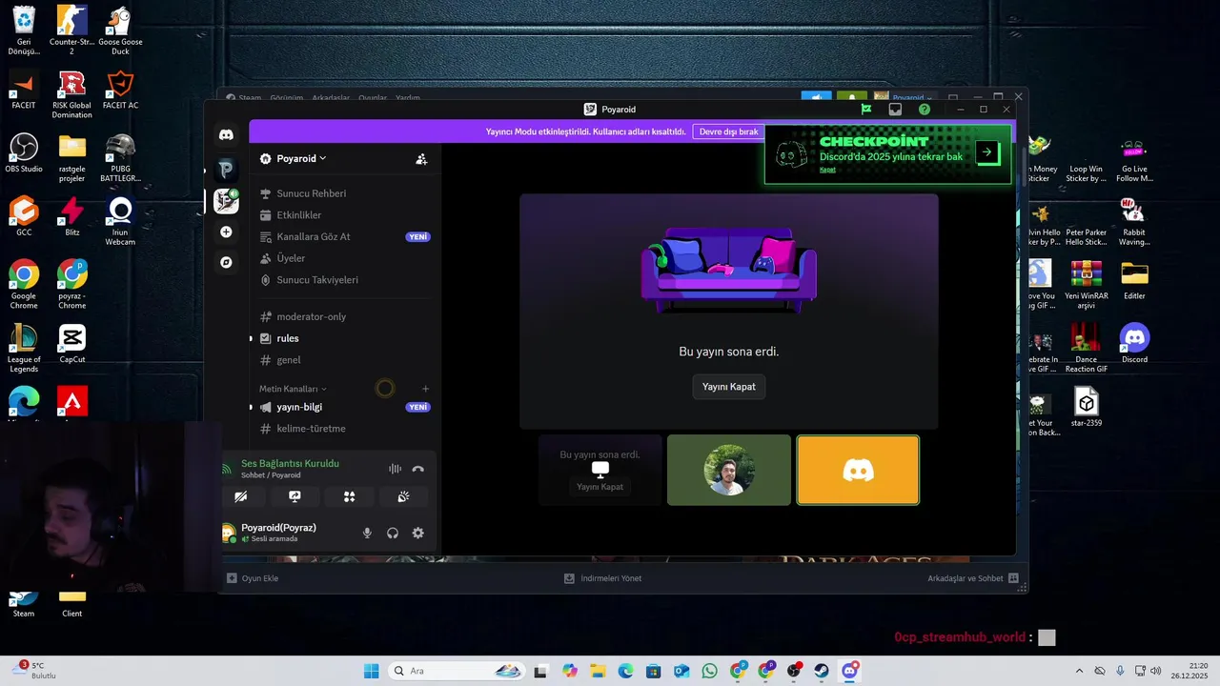Open the Steam Oyunlar menu

[x=373, y=98]
